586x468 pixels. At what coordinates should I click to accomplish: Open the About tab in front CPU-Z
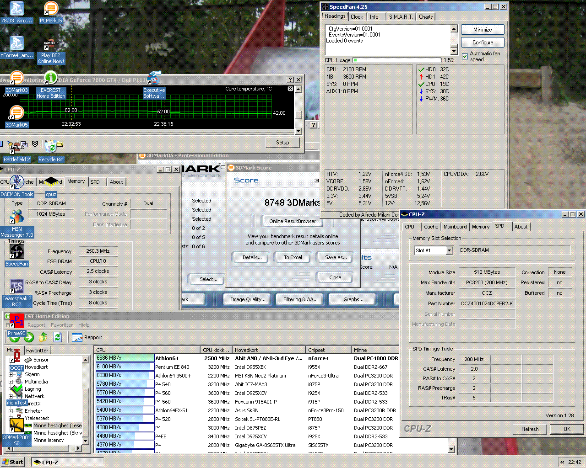(521, 227)
